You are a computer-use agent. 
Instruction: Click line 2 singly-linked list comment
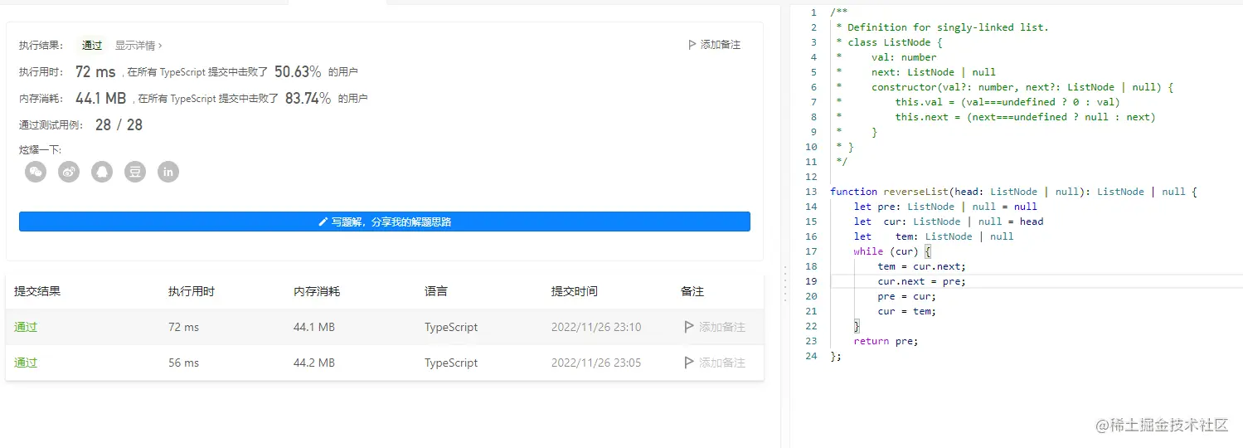pyautogui.click(x=942, y=27)
